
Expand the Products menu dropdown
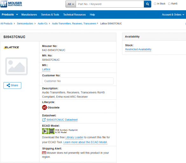pyautogui.click(x=10, y=15)
